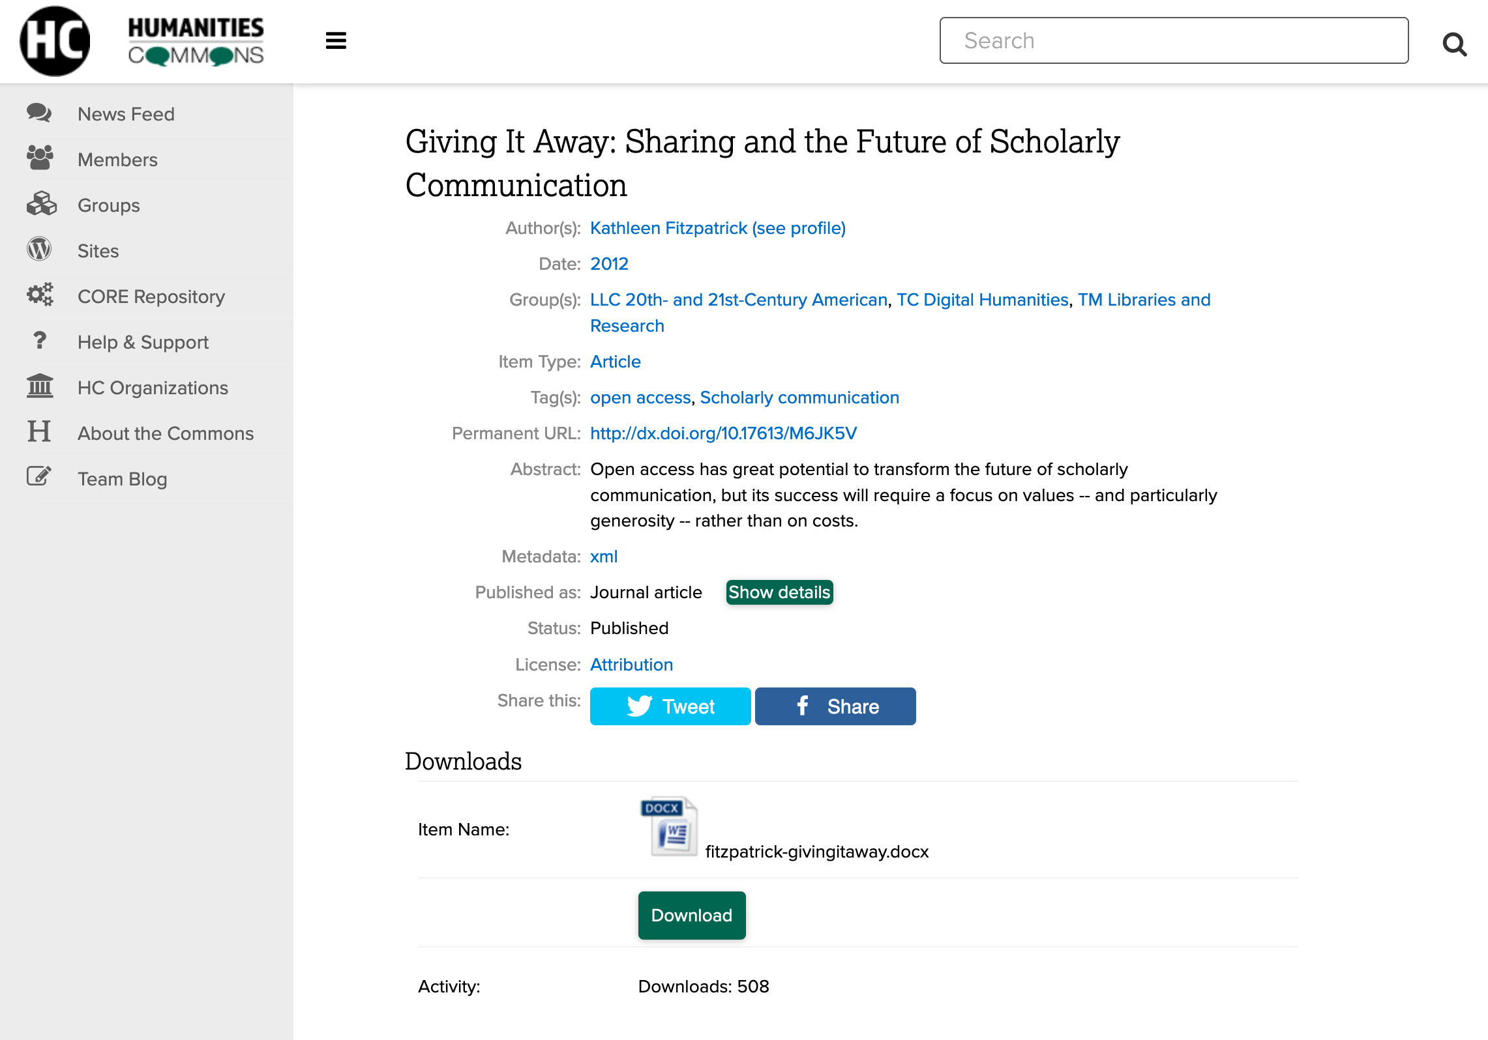Screen dimensions: 1488x1040
Task: Open Kathleen Fitzpatrick's profile link
Action: (x=717, y=228)
